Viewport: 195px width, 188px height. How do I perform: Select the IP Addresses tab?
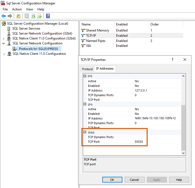(x=105, y=69)
